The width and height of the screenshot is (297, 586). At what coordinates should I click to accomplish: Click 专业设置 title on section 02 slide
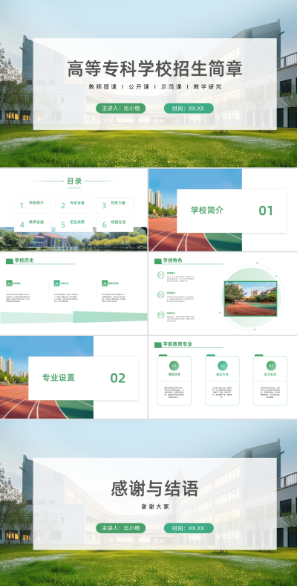click(59, 378)
